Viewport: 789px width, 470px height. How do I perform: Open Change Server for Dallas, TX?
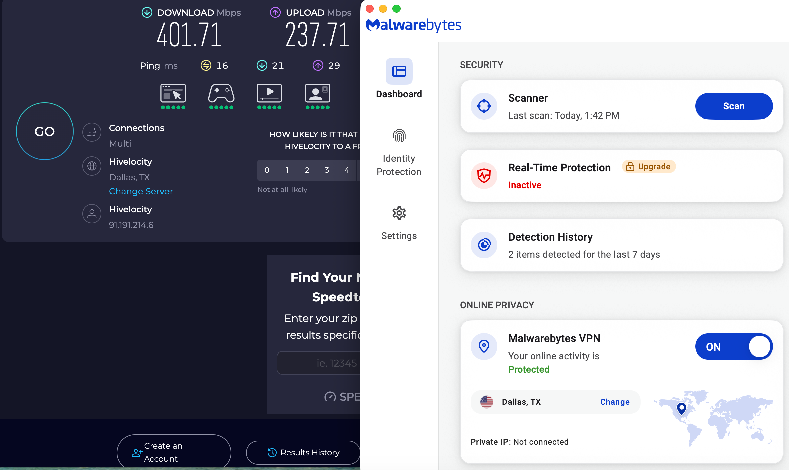pos(141,191)
